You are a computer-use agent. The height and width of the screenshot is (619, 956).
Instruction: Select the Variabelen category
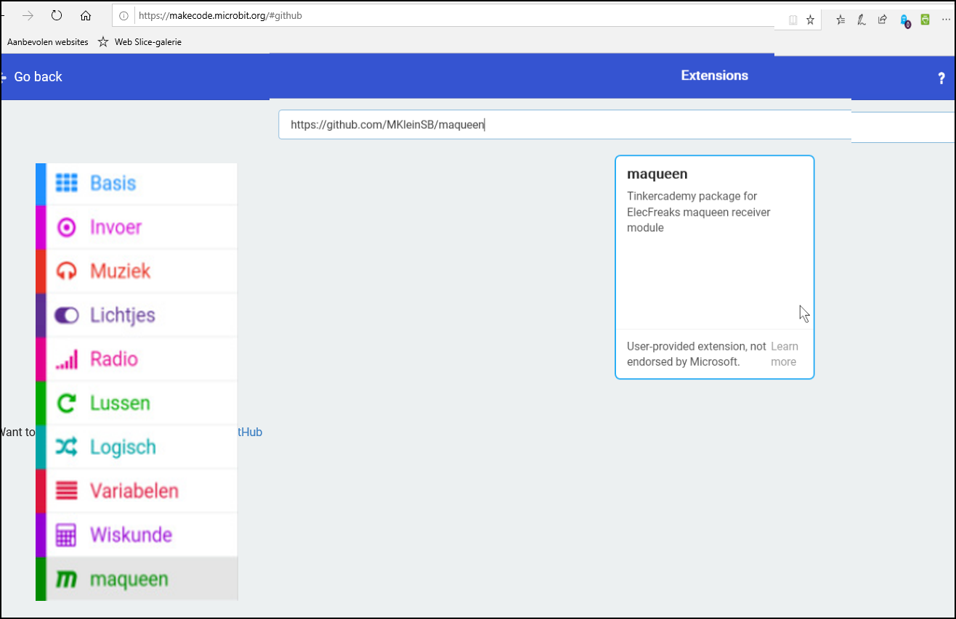137,491
